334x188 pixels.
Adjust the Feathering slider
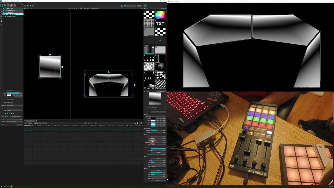coord(15,120)
